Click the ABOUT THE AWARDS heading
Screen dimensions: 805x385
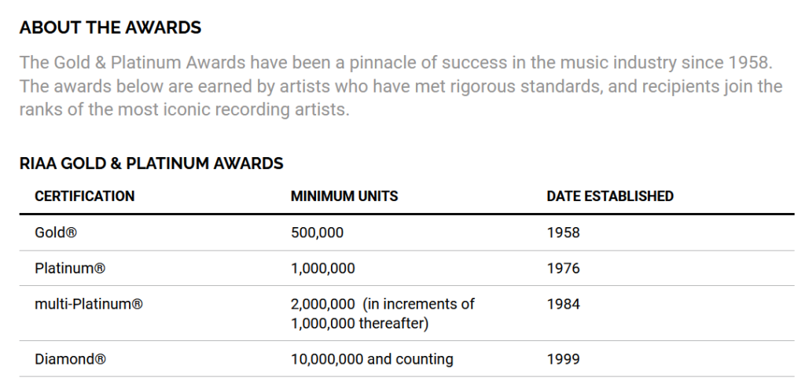[110, 27]
